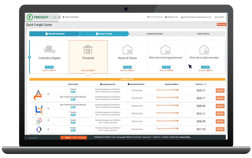This screenshot has width=252, height=158.
Task: Select Room of Choice house icon
Action: (128, 49)
